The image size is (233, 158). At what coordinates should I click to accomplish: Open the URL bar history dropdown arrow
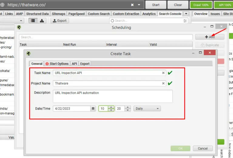coord(139,5)
